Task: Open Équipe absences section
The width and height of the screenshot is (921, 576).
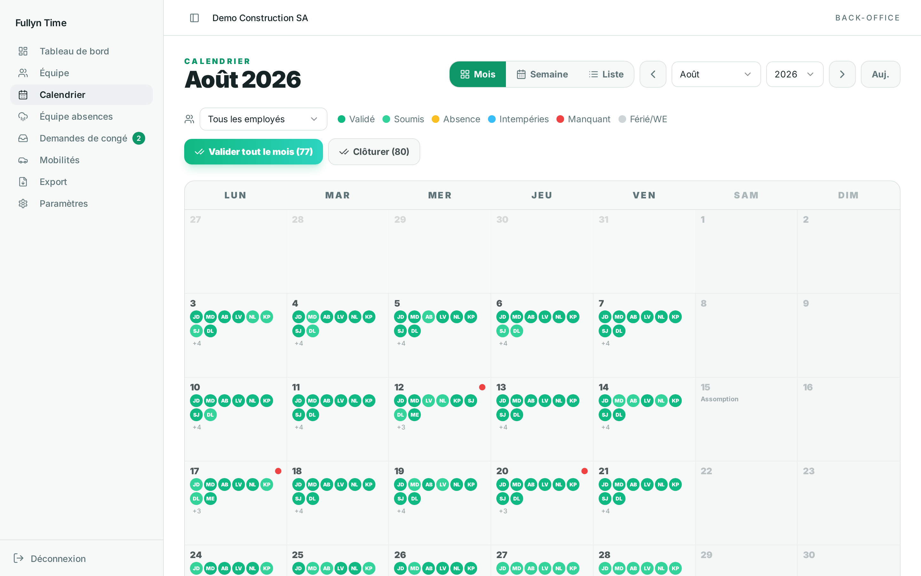Action: [82, 116]
